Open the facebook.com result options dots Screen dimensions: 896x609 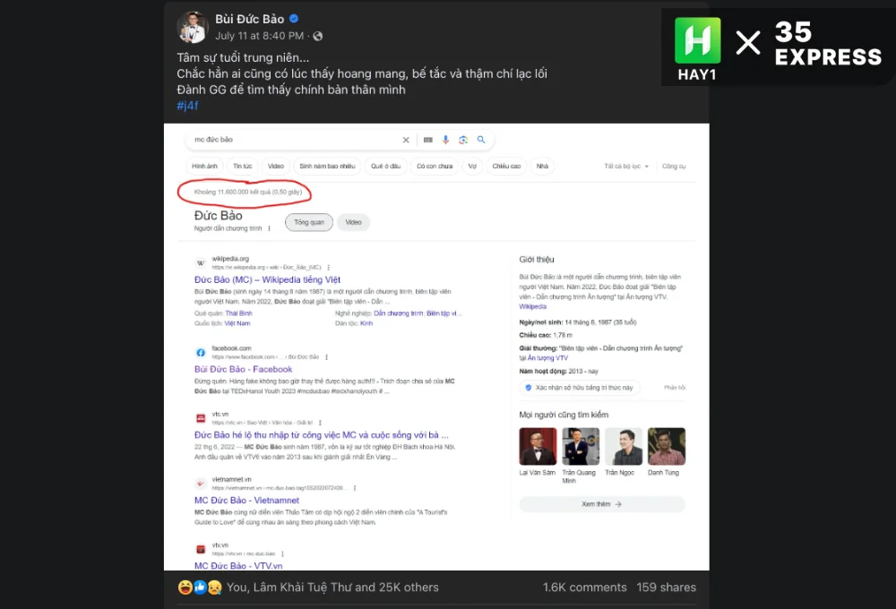[x=326, y=357]
